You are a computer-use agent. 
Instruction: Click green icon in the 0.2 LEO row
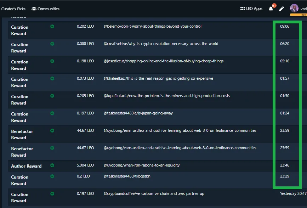(52, 176)
